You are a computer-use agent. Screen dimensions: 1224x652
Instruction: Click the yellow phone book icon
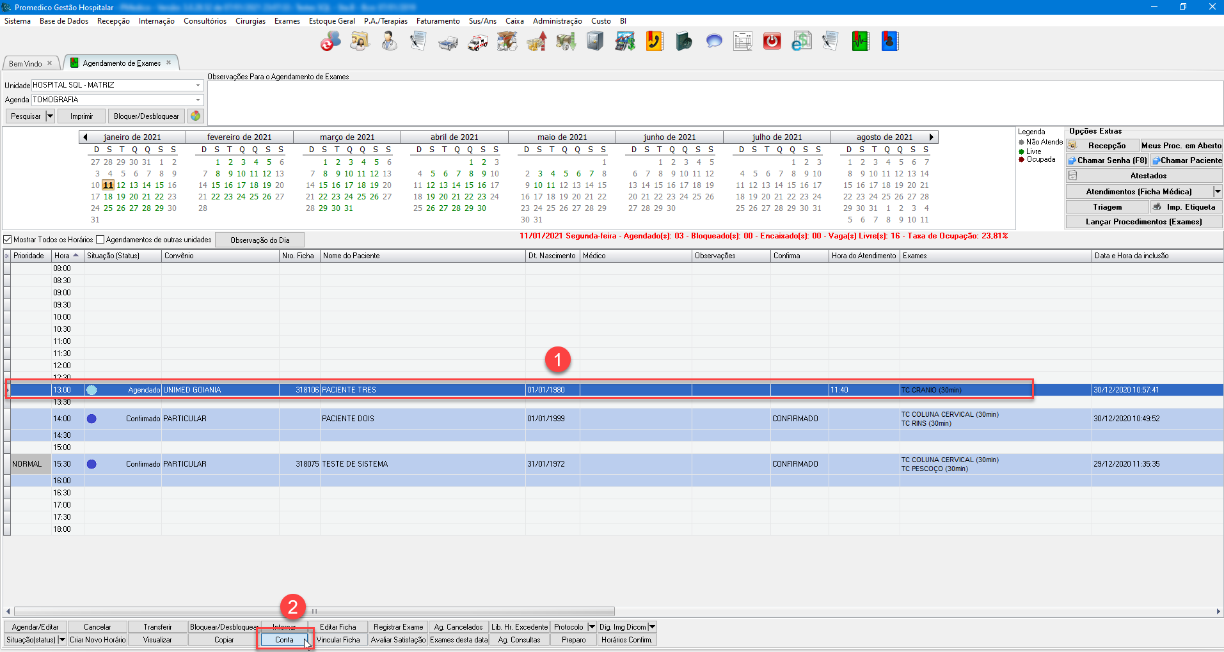pos(654,42)
